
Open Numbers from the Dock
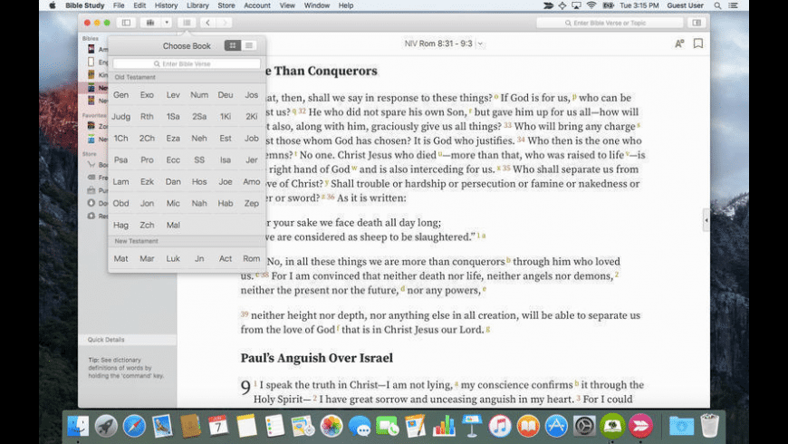click(443, 427)
